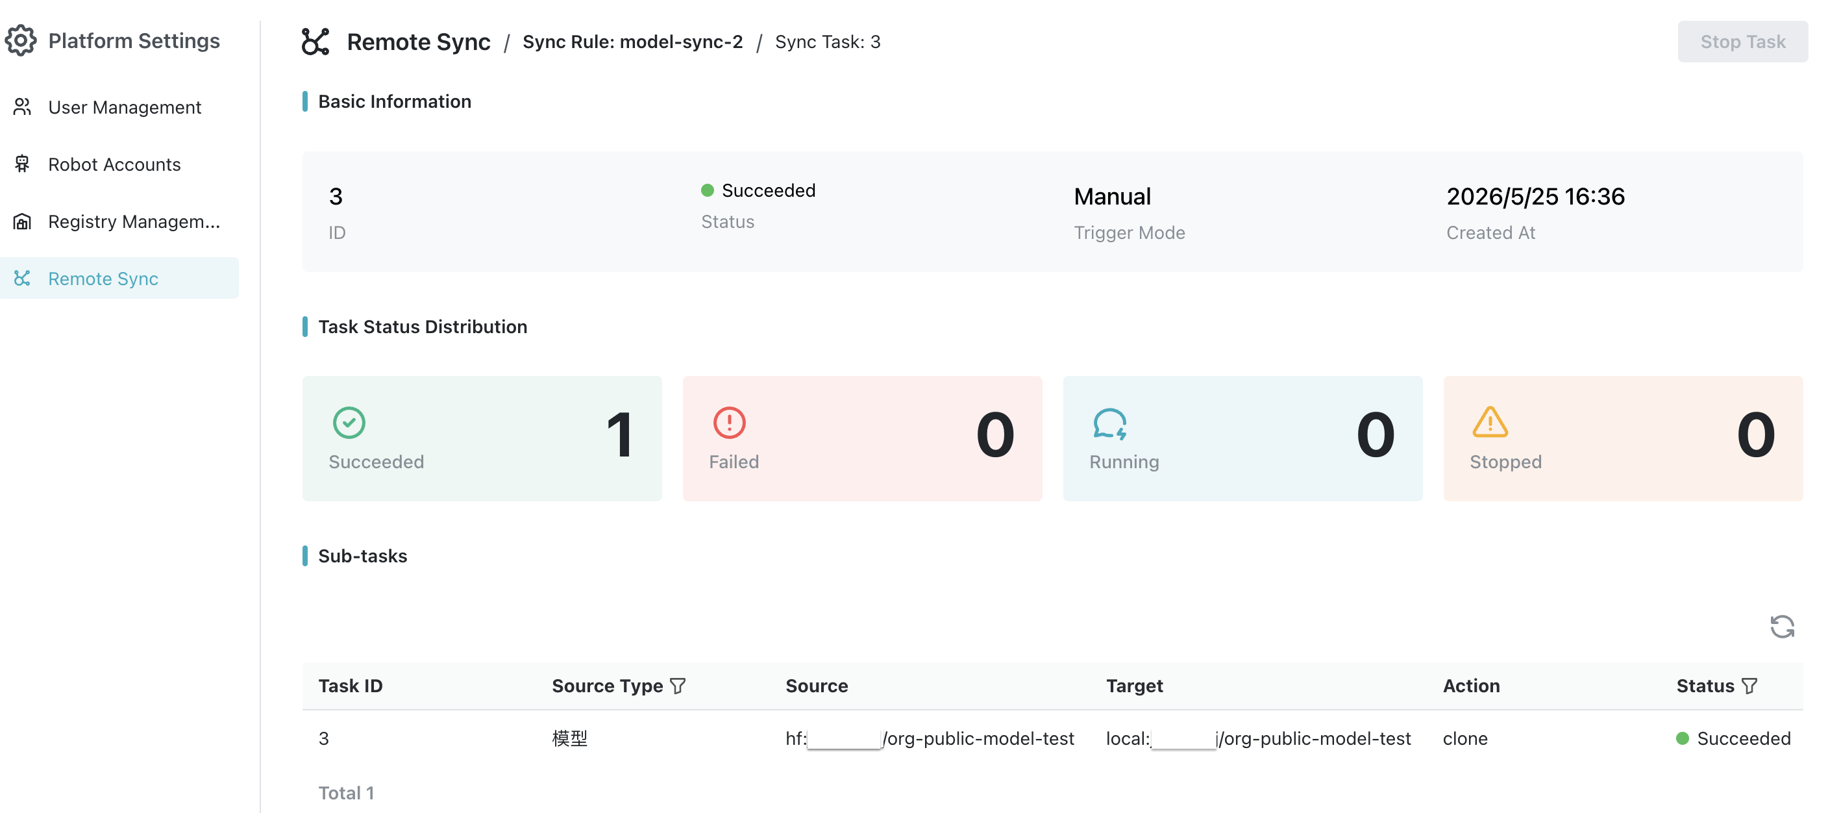The width and height of the screenshot is (1841, 813).
Task: Click the Running chat-bolt icon
Action: 1110,423
